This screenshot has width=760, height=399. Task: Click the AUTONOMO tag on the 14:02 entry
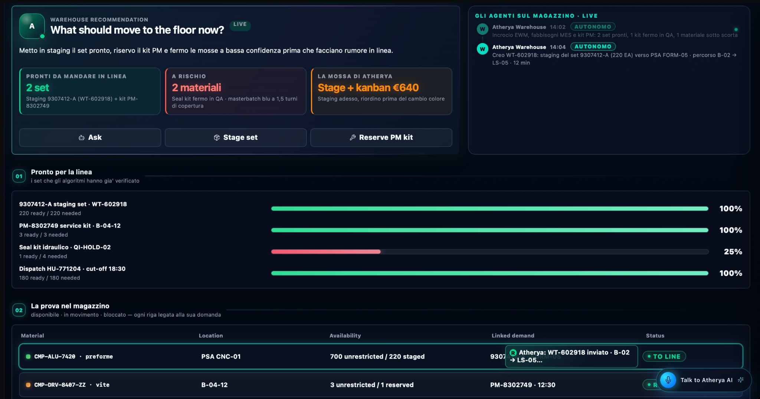point(593,27)
